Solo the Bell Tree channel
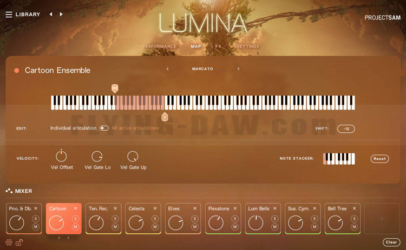Image resolution: width=406 pixels, height=250 pixels. (354, 219)
